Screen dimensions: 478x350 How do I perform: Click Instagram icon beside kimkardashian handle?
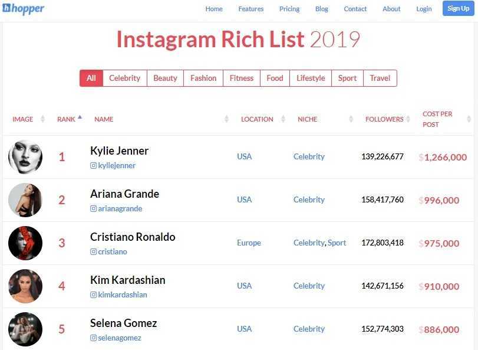[x=93, y=295]
